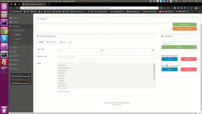This screenshot has height=114, width=202.
Task: Remove the My test template 1
Action: (189, 69)
